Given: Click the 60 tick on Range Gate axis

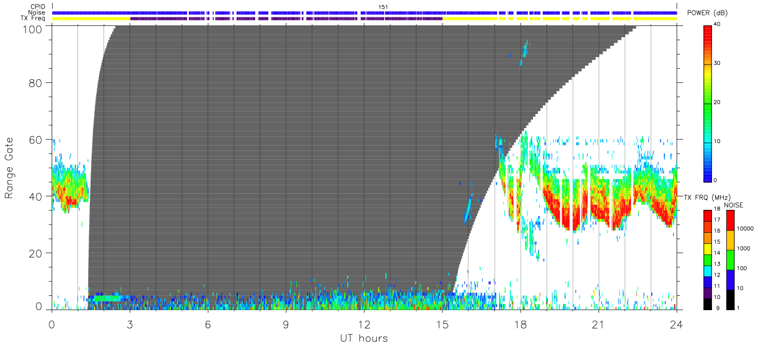Looking at the screenshot, I should 37,140.
